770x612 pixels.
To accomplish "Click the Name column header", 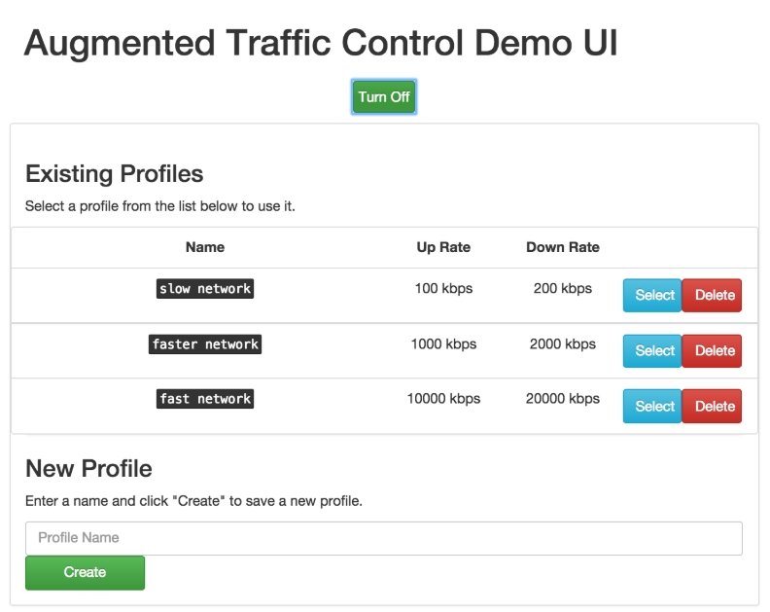I will tap(205, 247).
